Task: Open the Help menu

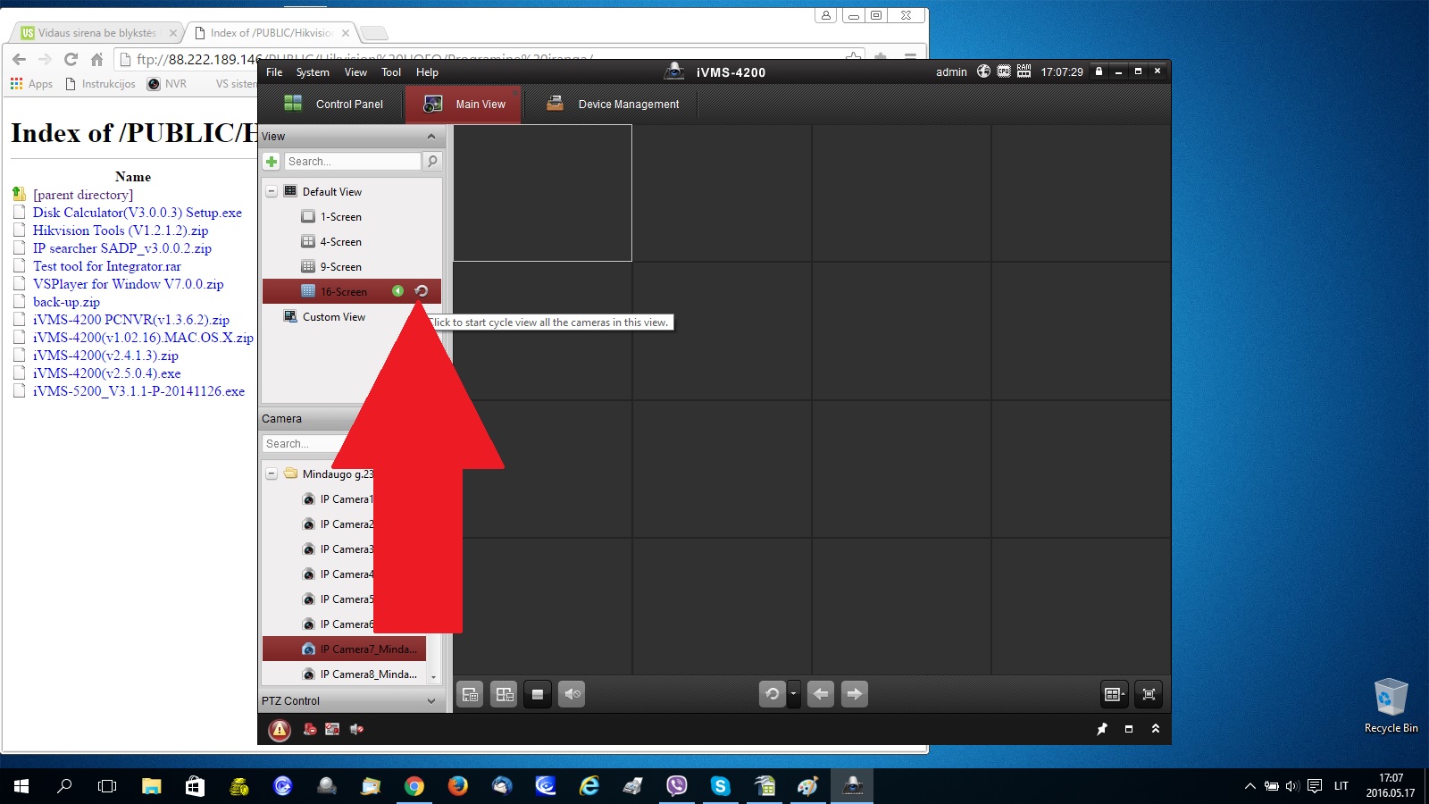Action: click(427, 72)
